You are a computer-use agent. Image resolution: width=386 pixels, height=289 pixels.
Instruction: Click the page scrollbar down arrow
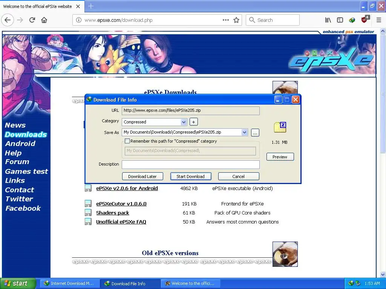click(383, 274)
